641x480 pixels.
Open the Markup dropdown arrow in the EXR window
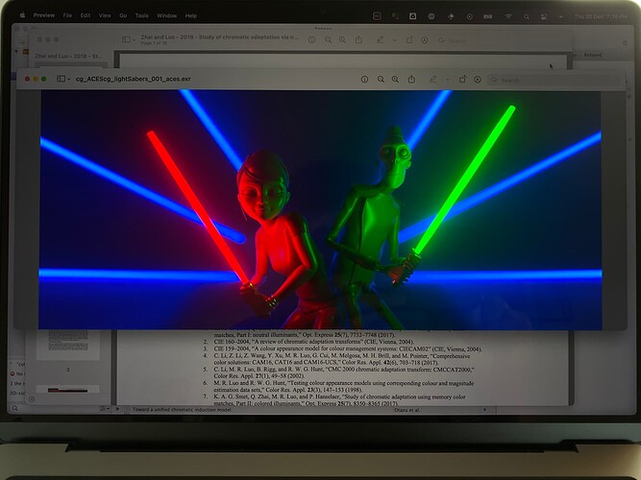coord(447,80)
